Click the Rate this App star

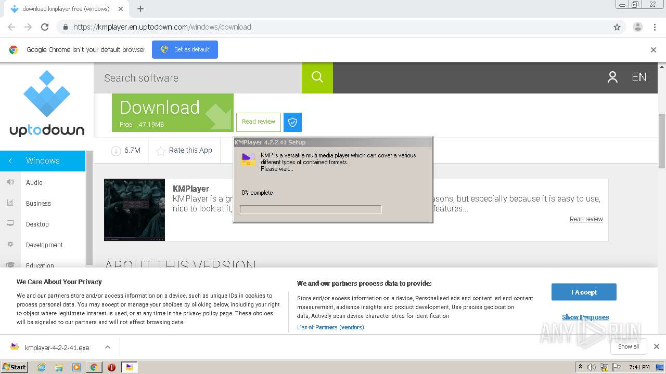click(x=161, y=151)
